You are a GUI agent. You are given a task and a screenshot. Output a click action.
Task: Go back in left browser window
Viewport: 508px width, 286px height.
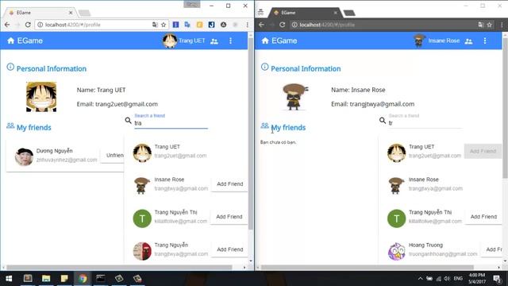click(x=7, y=25)
